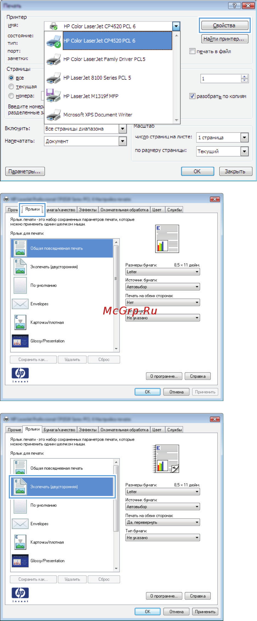
Task: Enable the 'печать в файл' checkbox
Action: (x=192, y=51)
